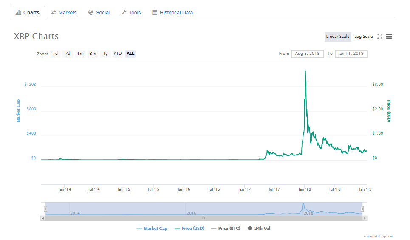This screenshot has width=410, height=240.
Task: Click the navigator scrollbar center grip
Action: pos(204,218)
